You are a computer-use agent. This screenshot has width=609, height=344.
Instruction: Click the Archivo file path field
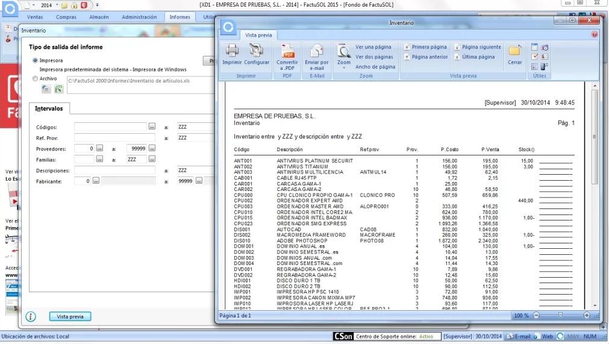tap(140, 84)
